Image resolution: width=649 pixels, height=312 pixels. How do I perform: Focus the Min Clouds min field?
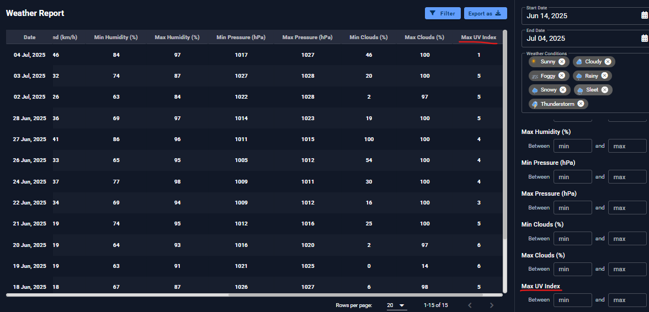(573, 239)
